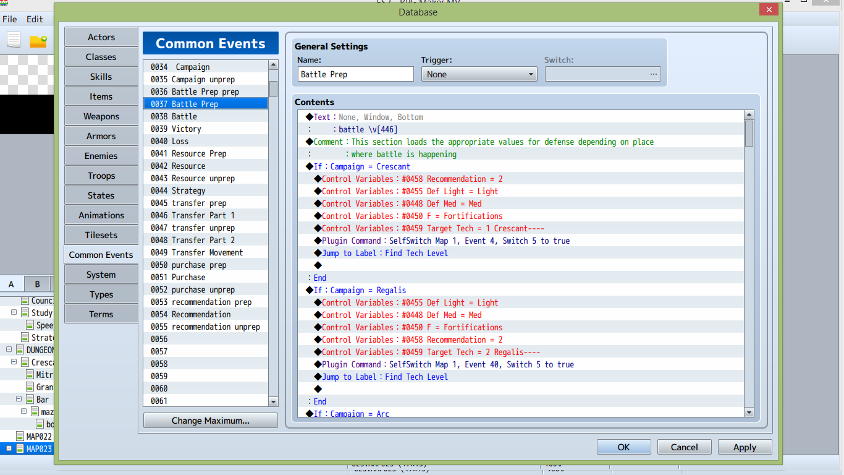Image resolution: width=844 pixels, height=475 pixels.
Task: Switch to the Items tab
Action: point(101,96)
